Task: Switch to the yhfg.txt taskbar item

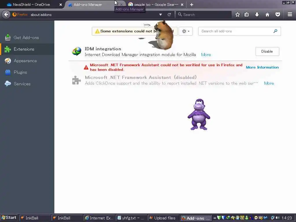Action: [131, 218]
